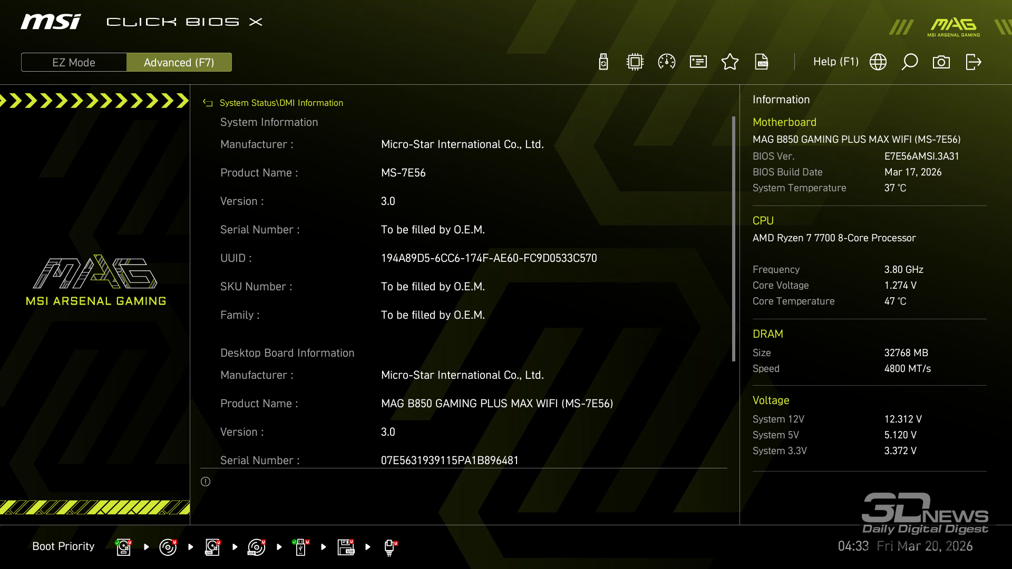Click the DMI Information list scrollbar

coord(734,239)
